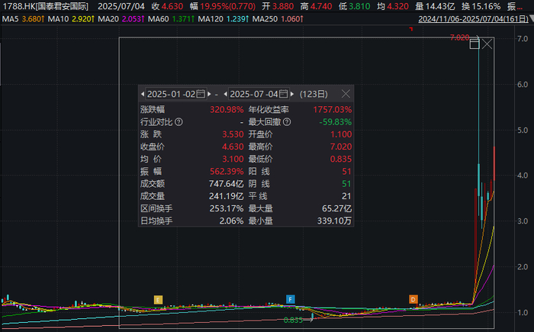
Task: Click the (123日) day count label
Action: [x=314, y=94]
